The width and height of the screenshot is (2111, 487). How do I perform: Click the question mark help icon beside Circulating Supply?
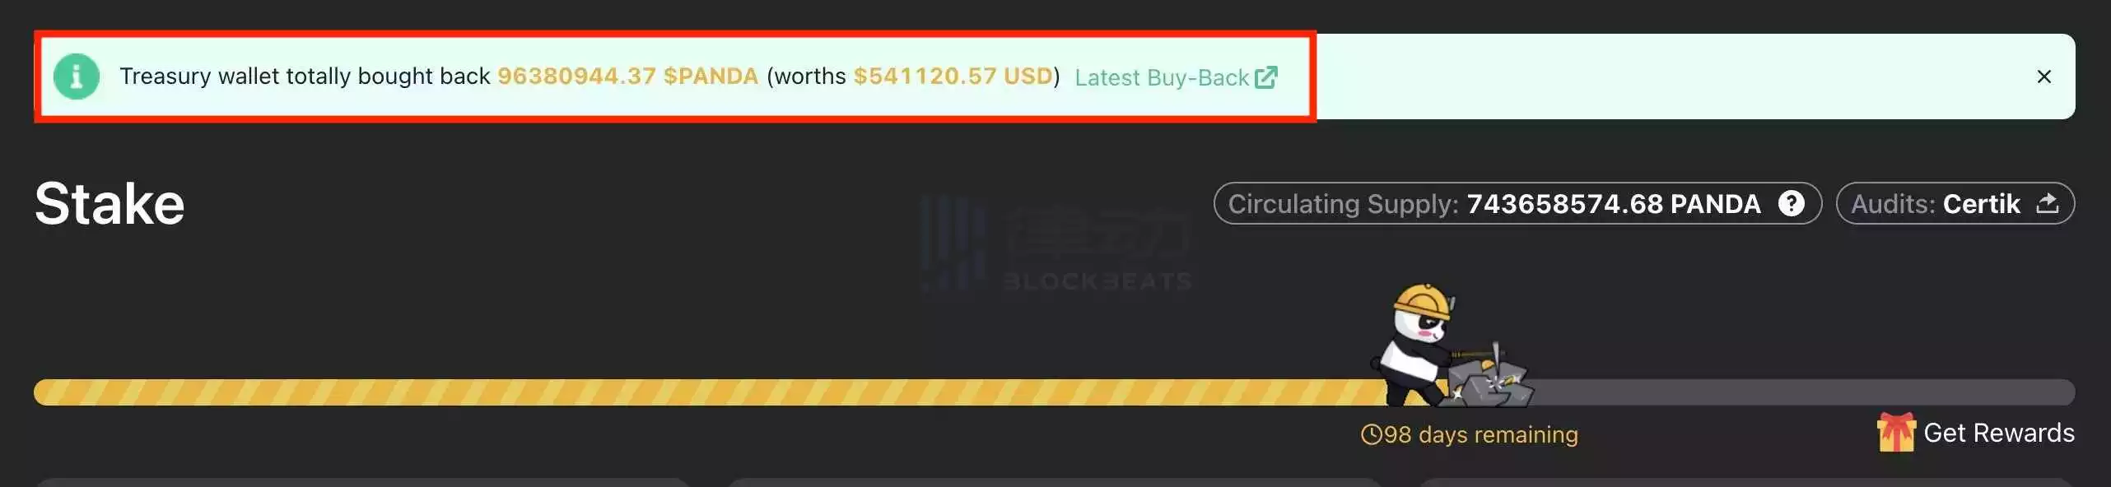pos(1792,203)
